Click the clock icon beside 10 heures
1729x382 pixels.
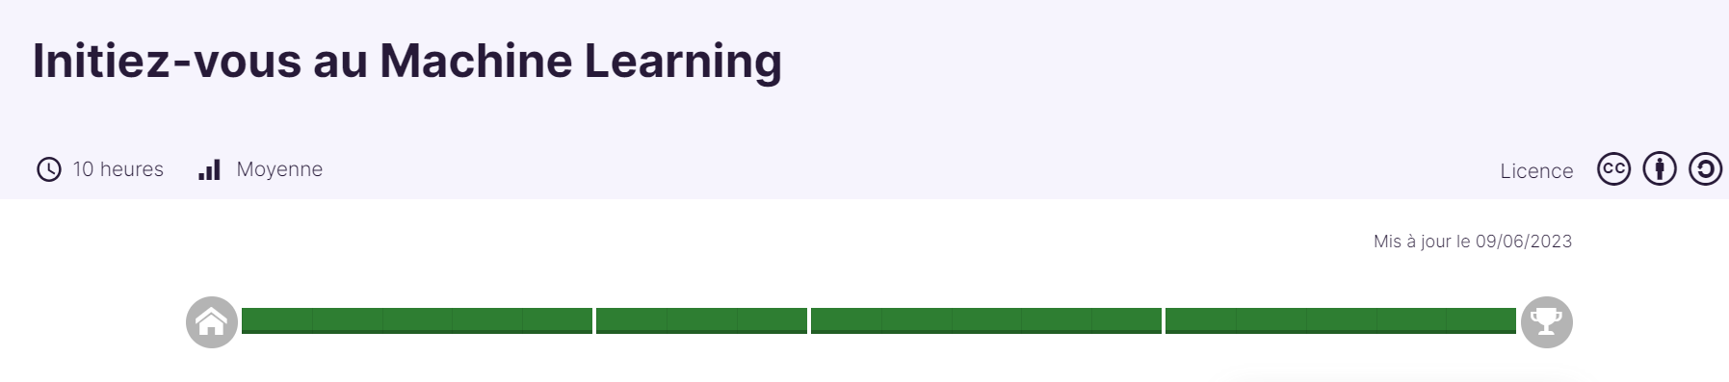point(48,169)
